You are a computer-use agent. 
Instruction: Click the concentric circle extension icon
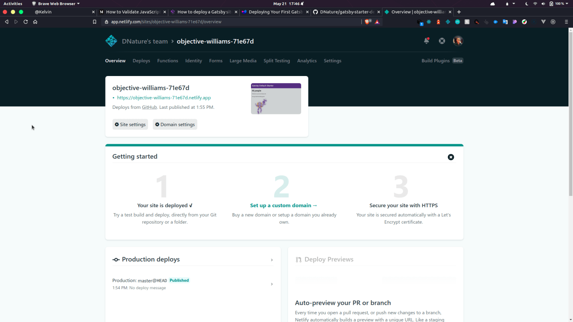pos(553,22)
